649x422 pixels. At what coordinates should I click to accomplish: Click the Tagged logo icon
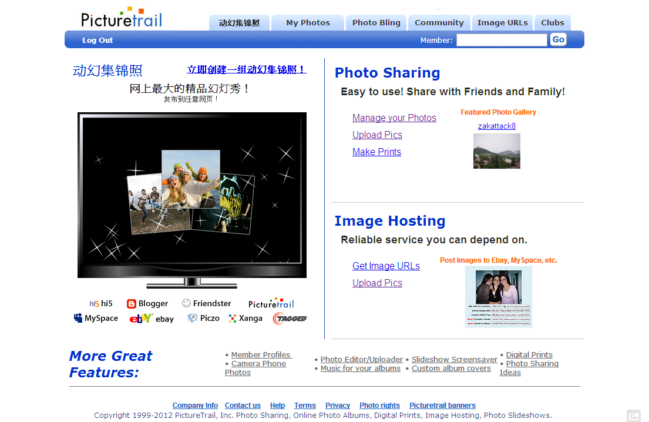click(x=290, y=319)
